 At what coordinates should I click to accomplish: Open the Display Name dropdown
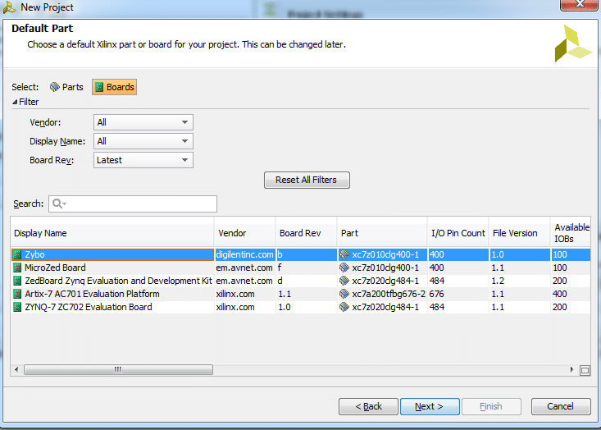pyautogui.click(x=143, y=141)
